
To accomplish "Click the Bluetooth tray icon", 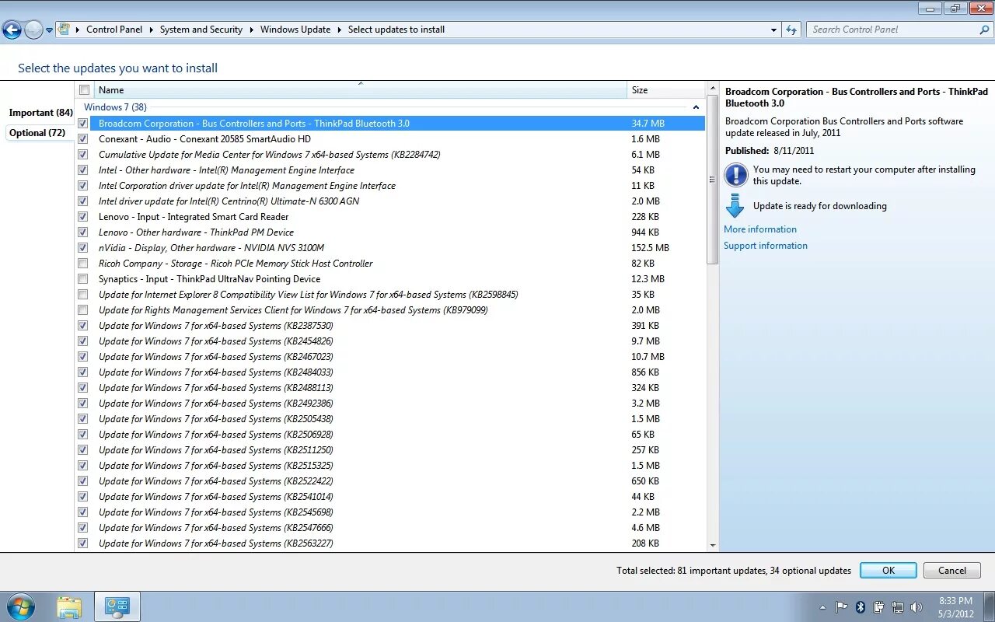I will click(x=861, y=607).
